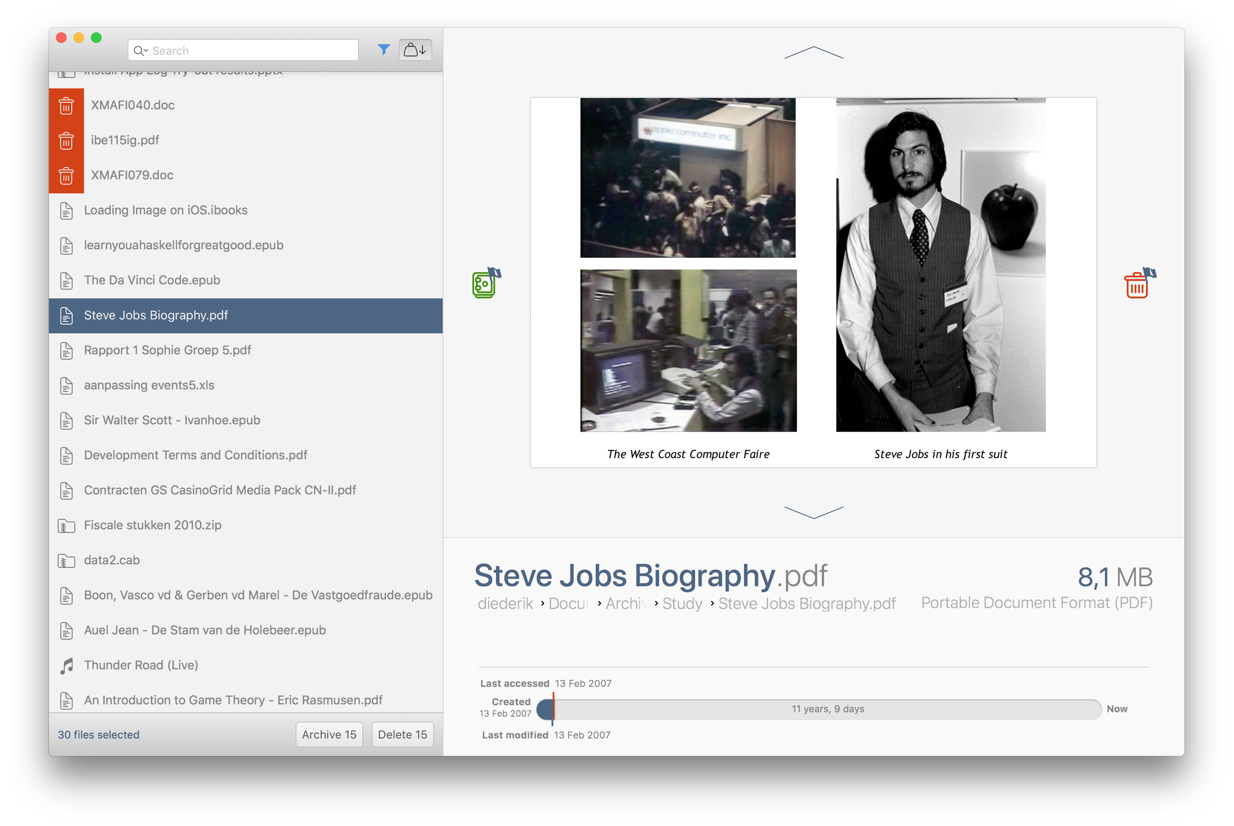This screenshot has width=1234, height=826.
Task: Go to previous file with up chevron
Action: (x=813, y=52)
